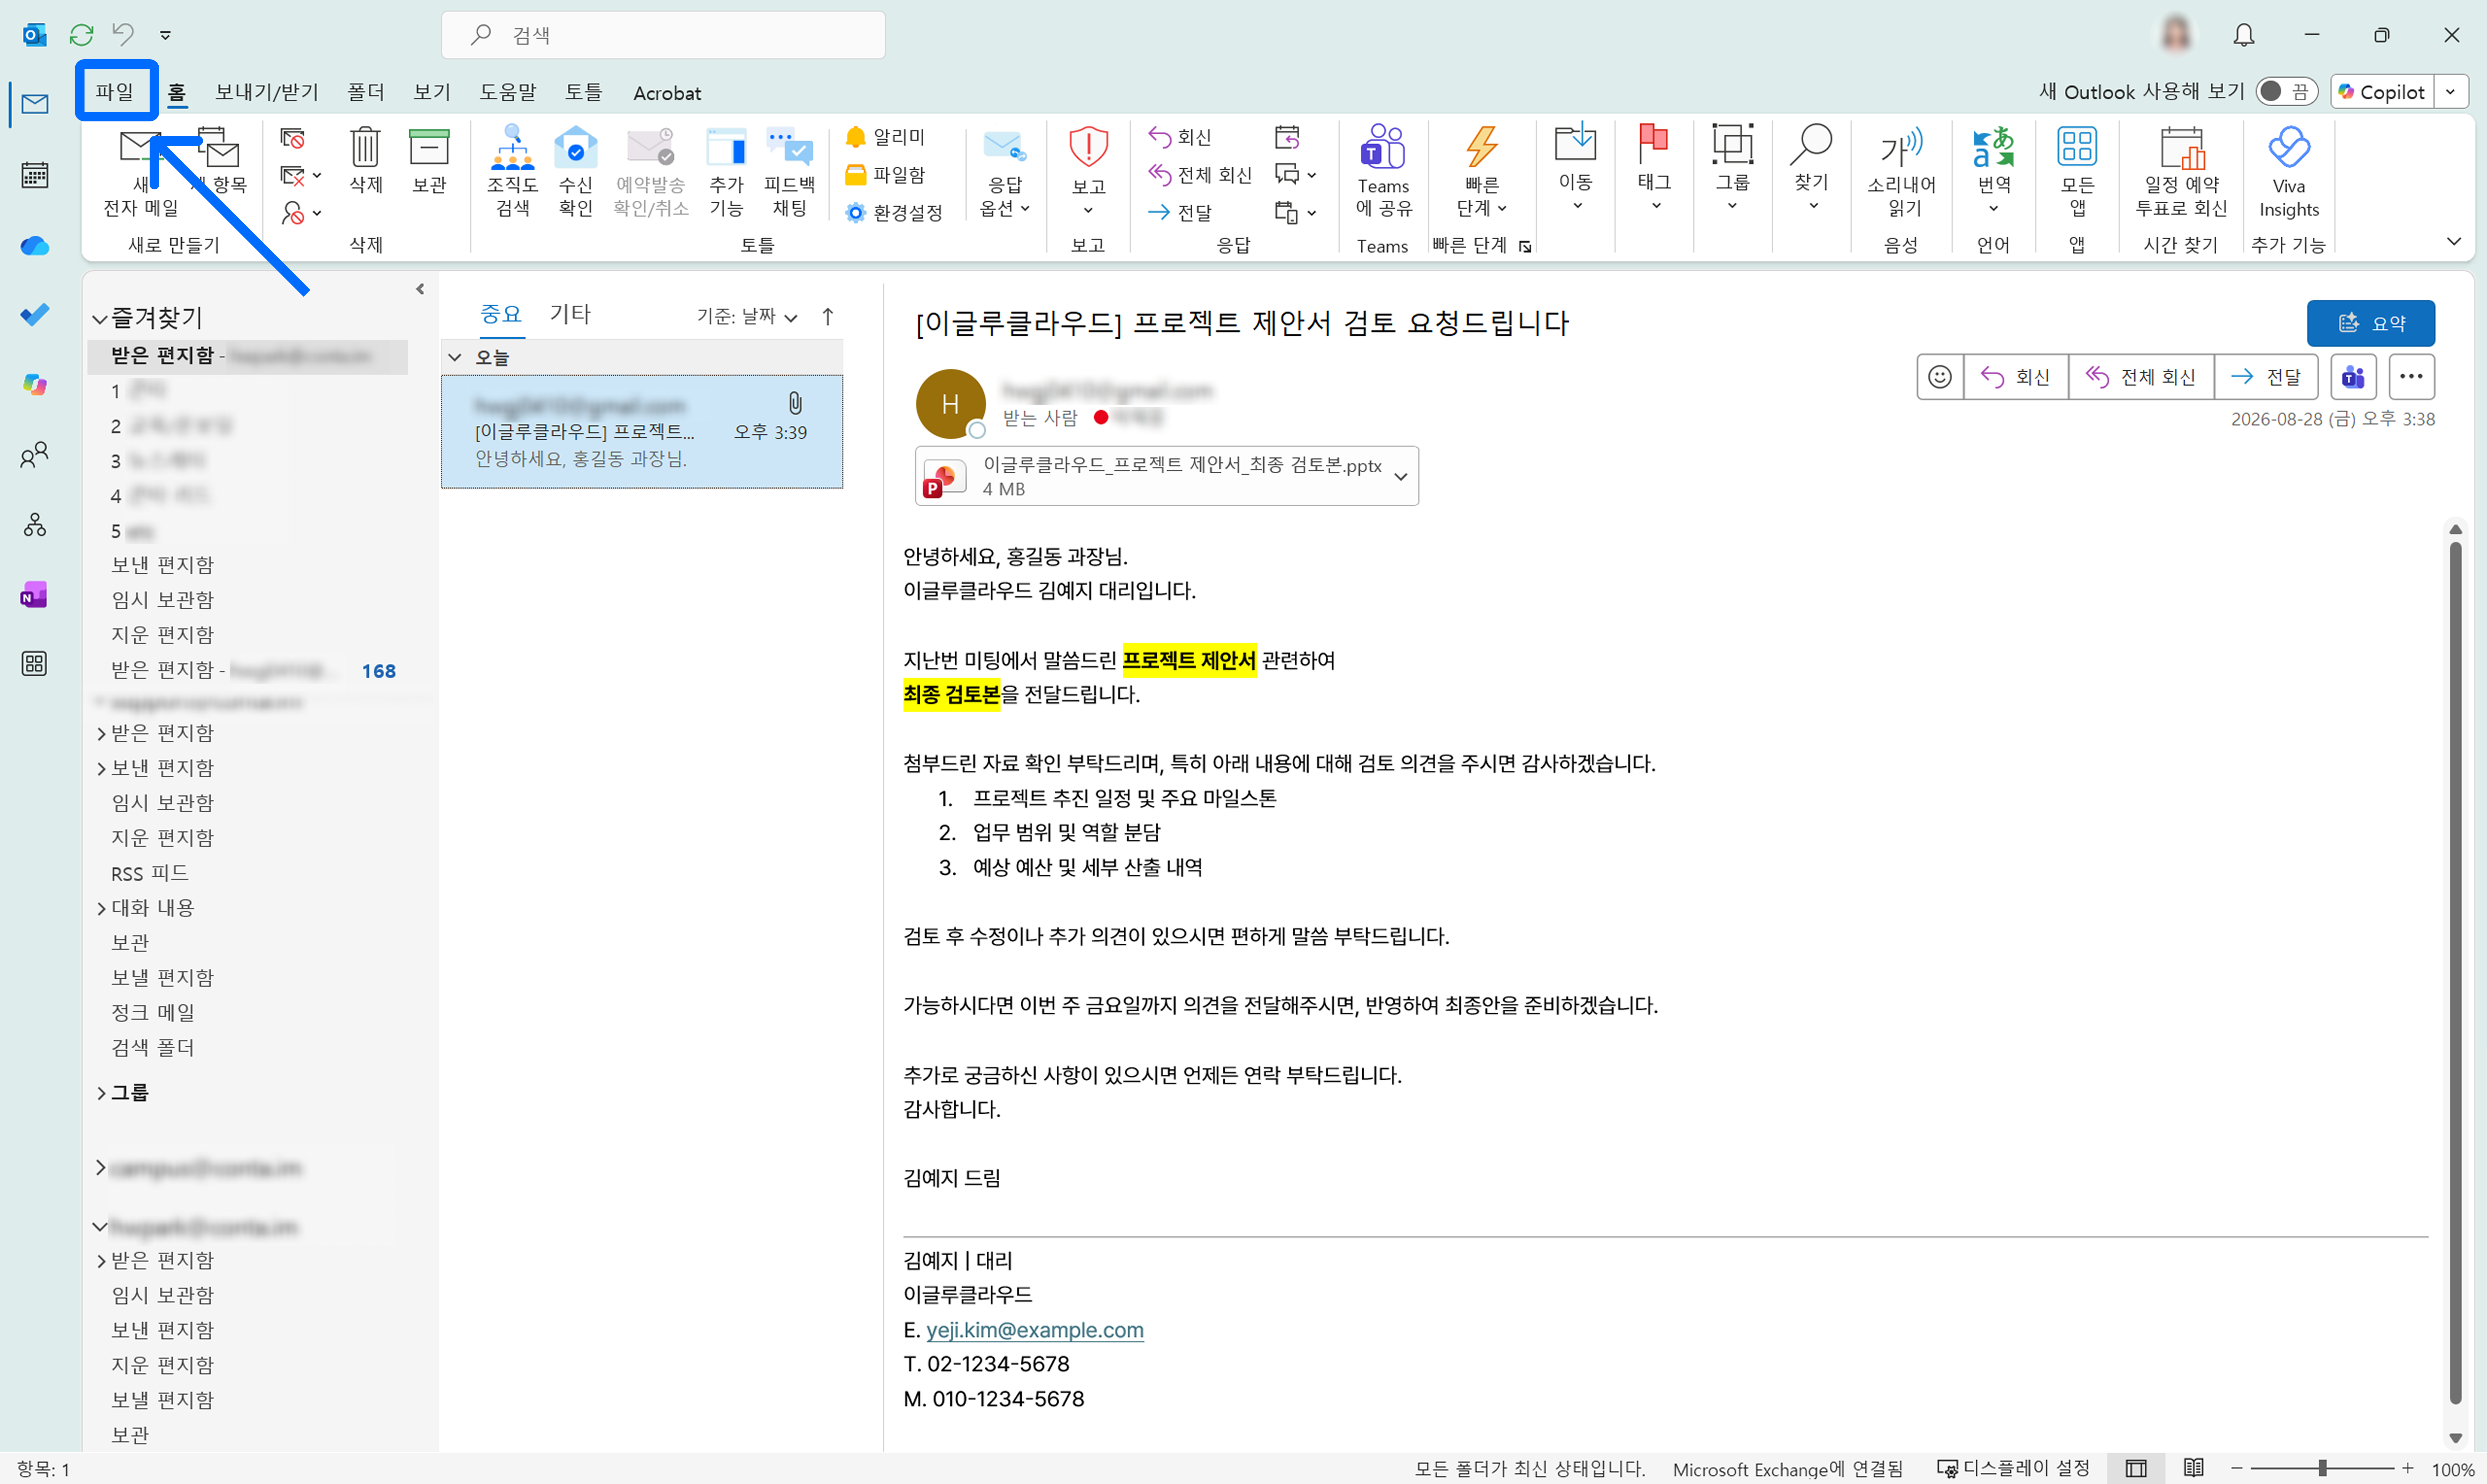Open the View (보기) ribbon tab

coord(432,92)
